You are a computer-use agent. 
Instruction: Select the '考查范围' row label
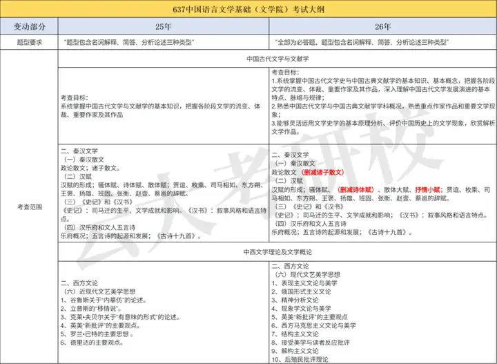pos(30,207)
